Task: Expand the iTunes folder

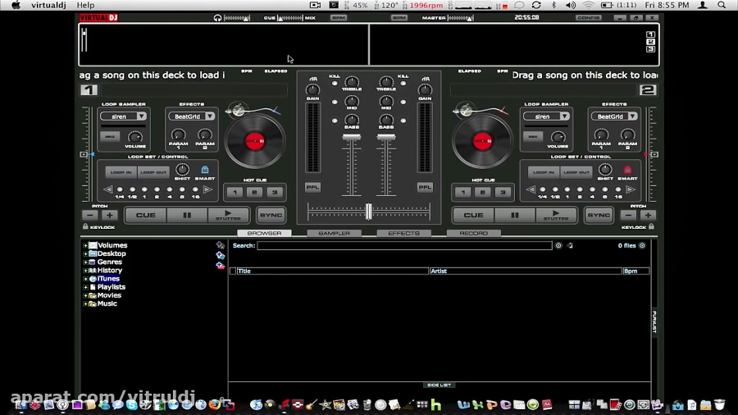Action: coord(85,279)
